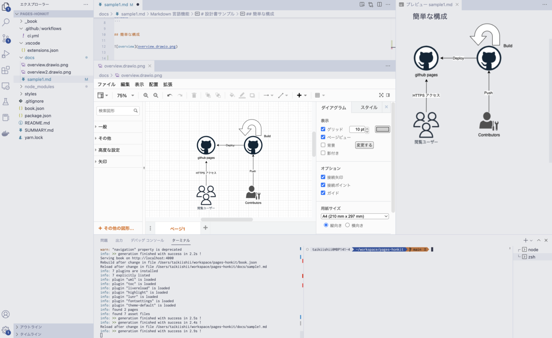Enable the 背景 checkbox
The image size is (552, 338).
click(x=323, y=145)
